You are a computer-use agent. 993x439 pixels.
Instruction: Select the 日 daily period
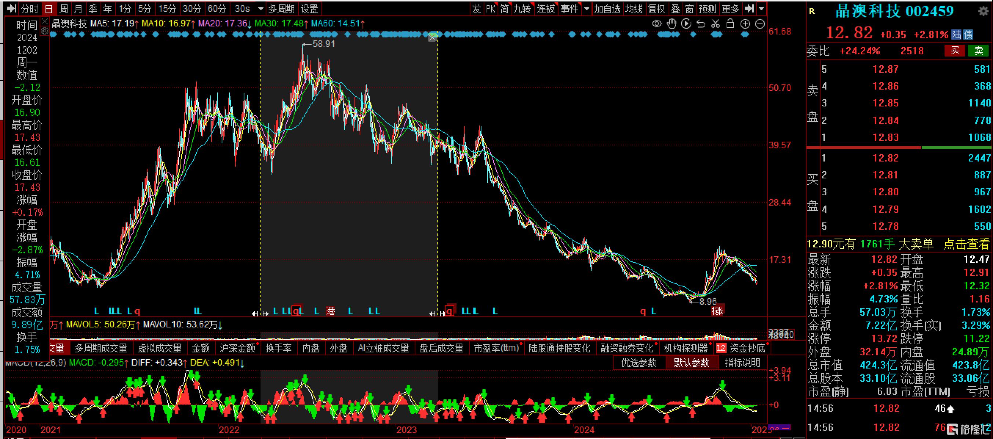[49, 8]
